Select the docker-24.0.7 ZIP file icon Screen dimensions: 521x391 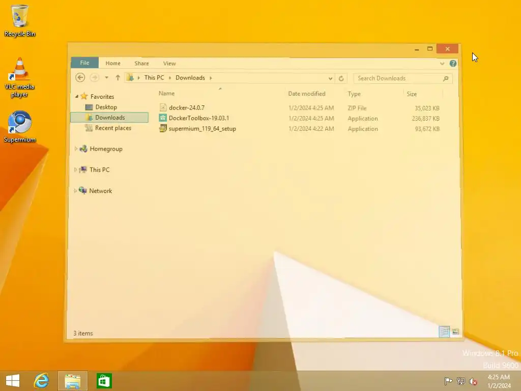[x=163, y=107]
